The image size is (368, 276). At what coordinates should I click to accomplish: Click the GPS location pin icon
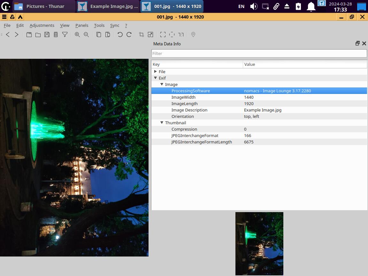point(193,34)
